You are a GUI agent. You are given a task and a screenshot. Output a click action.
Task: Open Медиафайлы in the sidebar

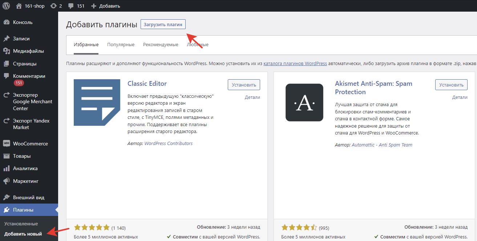(x=28, y=51)
